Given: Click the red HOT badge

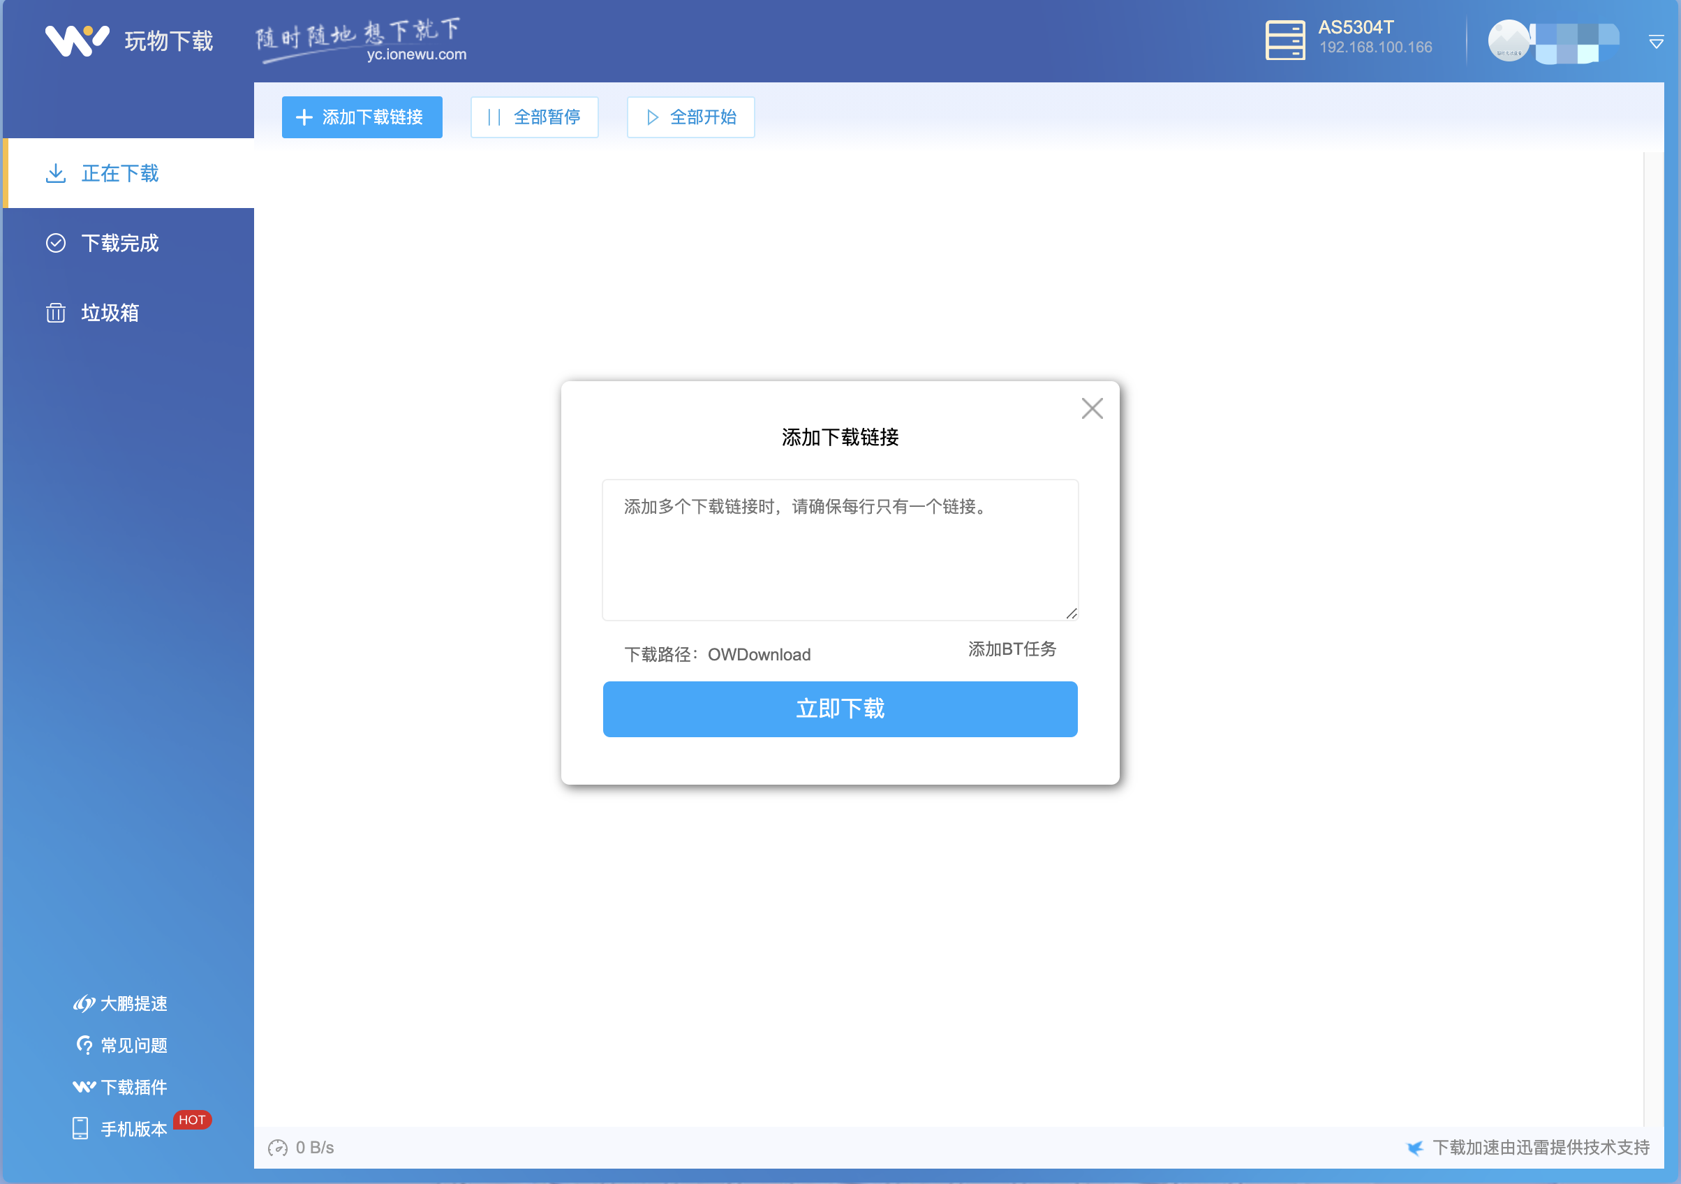Looking at the screenshot, I should (x=192, y=1120).
